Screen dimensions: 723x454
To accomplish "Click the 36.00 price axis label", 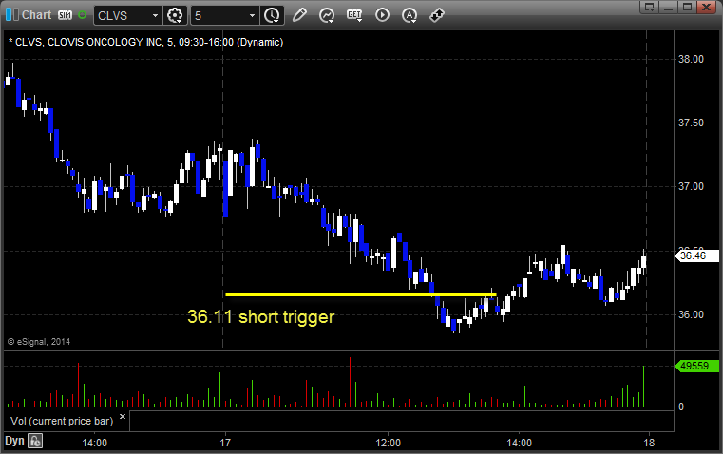I will 691,314.
